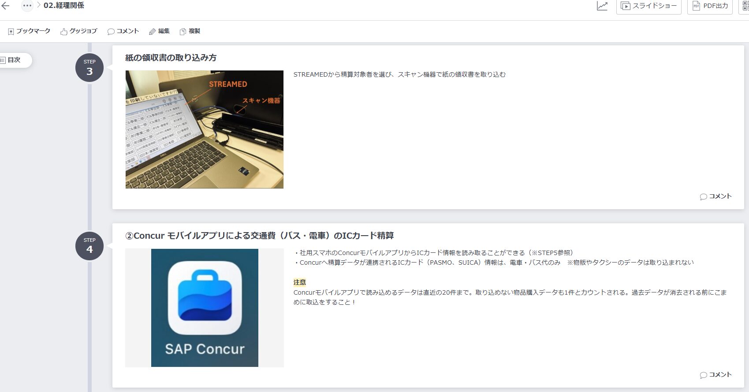The image size is (749, 392).
Task: Enlarge the SAP Concur app image
Action: [205, 308]
